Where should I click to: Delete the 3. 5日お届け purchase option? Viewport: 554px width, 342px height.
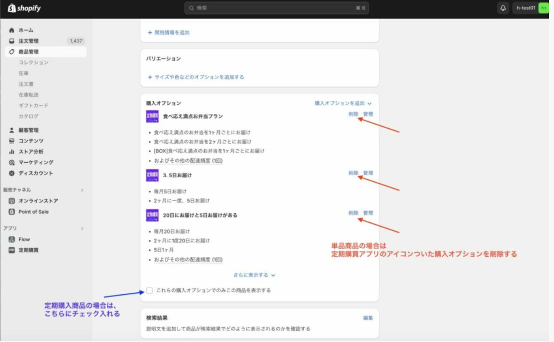click(353, 173)
